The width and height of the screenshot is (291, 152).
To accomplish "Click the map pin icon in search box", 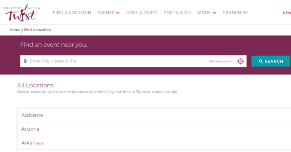I will [x=25, y=61].
